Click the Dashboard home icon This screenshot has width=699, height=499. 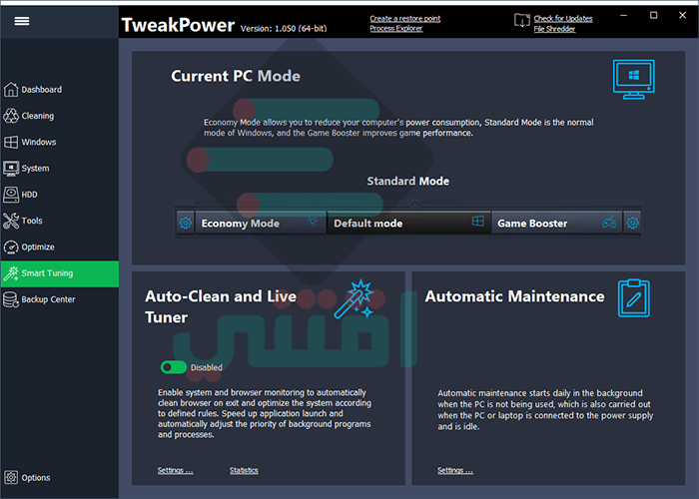click(11, 90)
